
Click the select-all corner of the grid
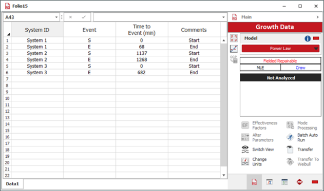click(x=7, y=30)
